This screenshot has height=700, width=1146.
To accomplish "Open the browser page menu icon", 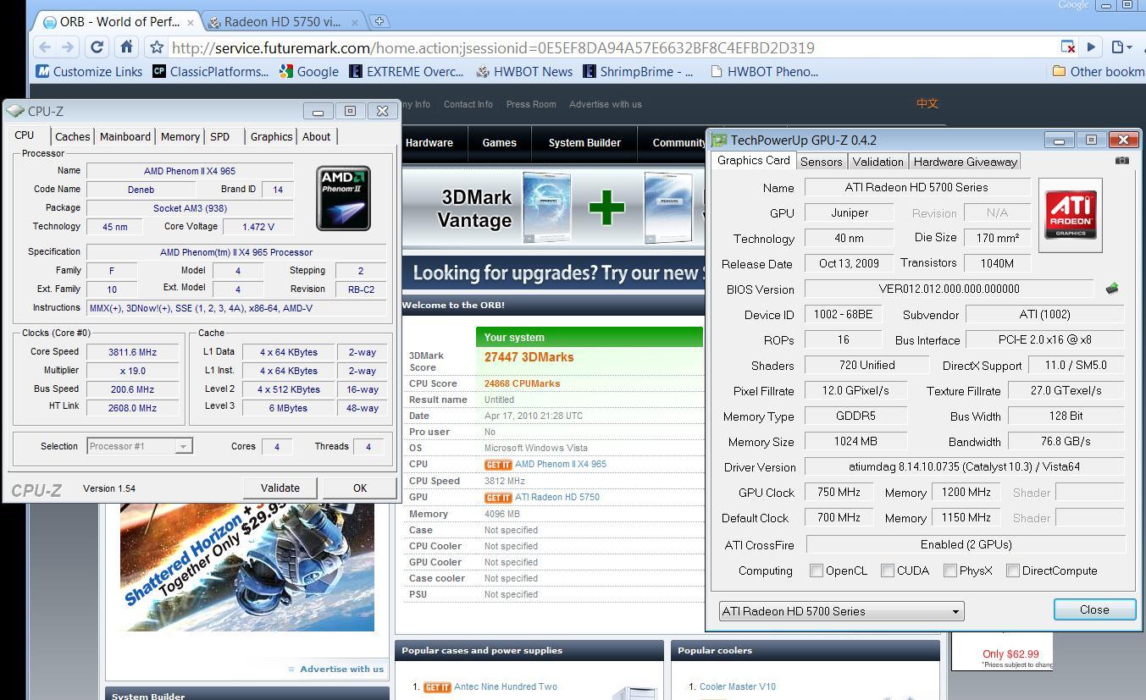I will pyautogui.click(x=1121, y=47).
